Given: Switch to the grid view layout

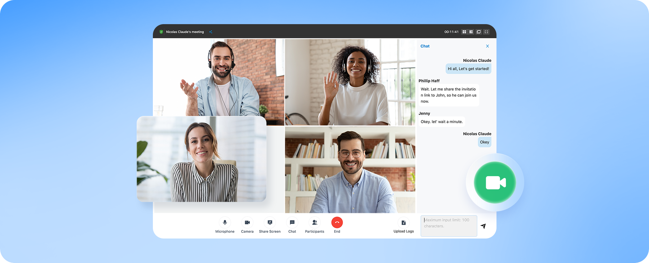Looking at the screenshot, I should point(464,32).
